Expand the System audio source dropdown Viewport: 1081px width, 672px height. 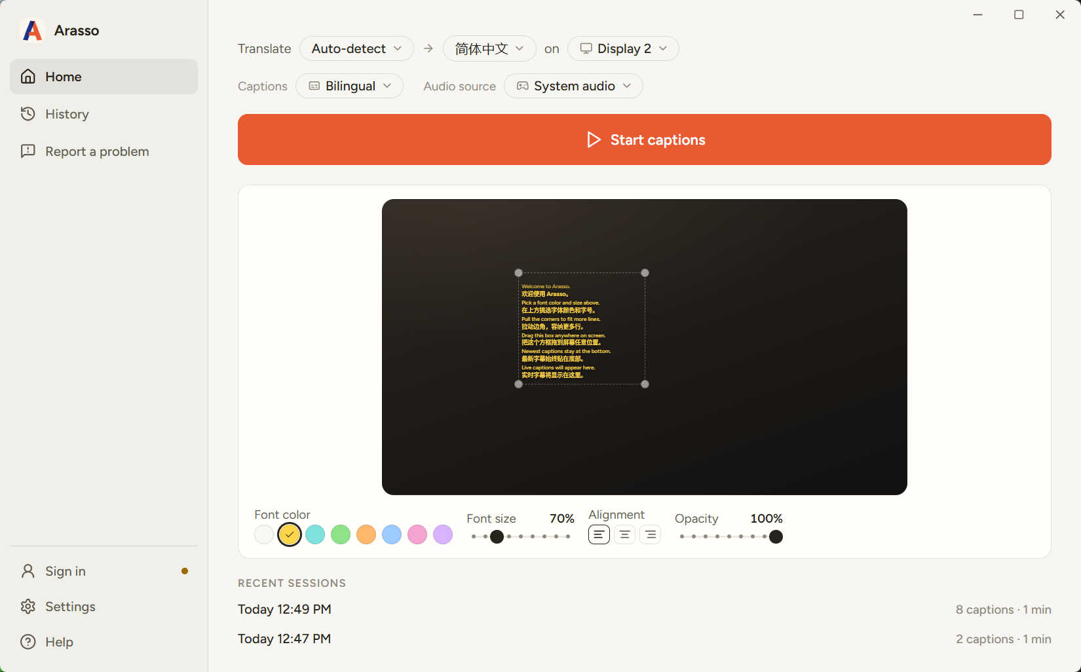[573, 86]
